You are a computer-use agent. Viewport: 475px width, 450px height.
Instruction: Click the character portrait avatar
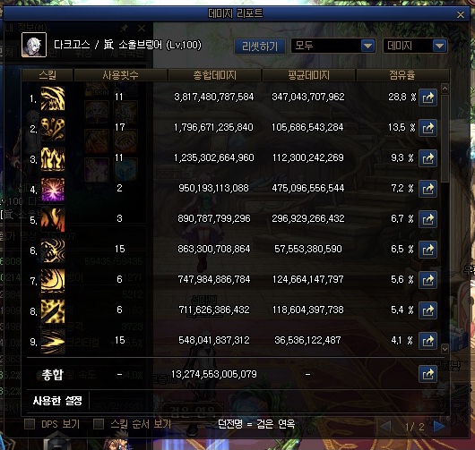tap(34, 45)
